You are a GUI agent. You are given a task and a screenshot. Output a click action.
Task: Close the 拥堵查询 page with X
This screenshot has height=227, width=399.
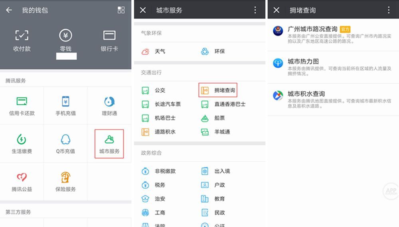(277, 10)
